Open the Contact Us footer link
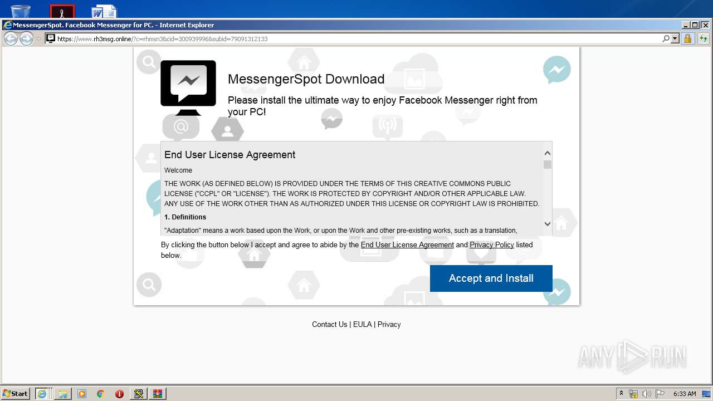The image size is (713, 401). 329,324
